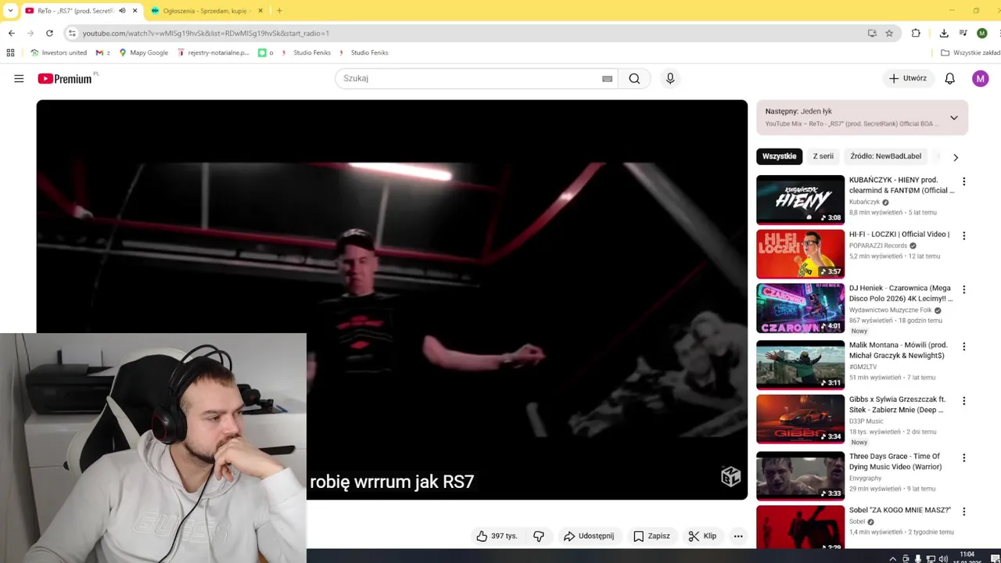Image resolution: width=1001 pixels, height=563 pixels.
Task: Save the video with Zapisz
Action: tap(651, 536)
